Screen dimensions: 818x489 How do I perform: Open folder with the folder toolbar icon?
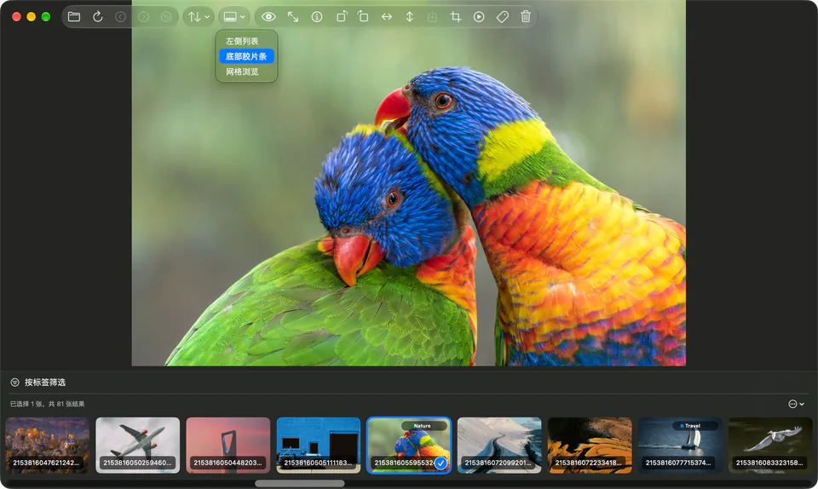(x=74, y=17)
